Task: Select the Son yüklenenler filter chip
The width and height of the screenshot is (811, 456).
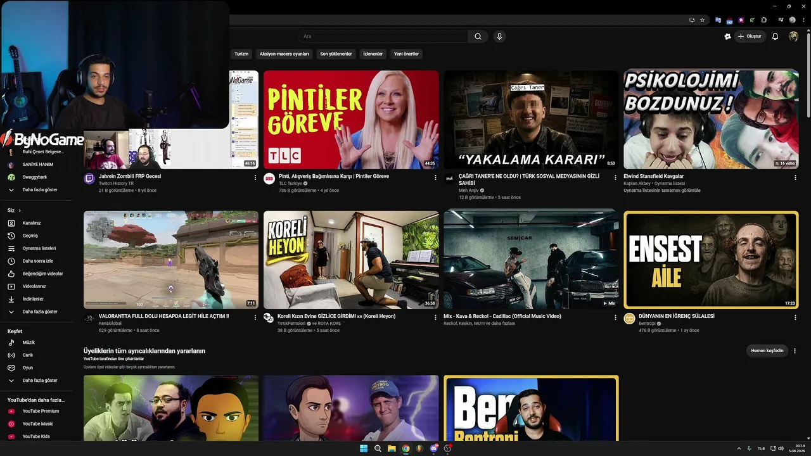Action: click(336, 54)
